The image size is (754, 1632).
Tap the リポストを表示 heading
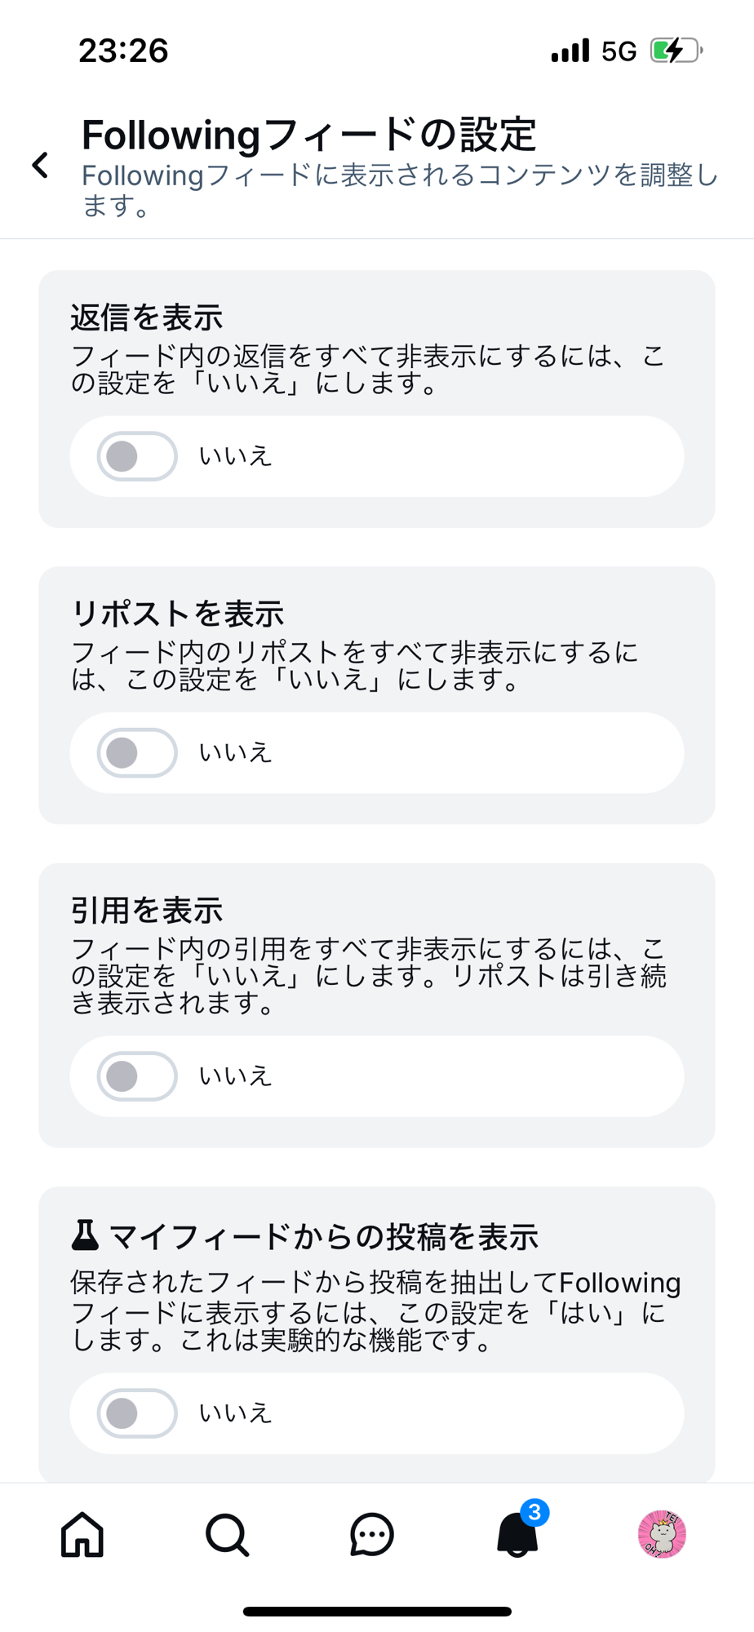point(178,614)
